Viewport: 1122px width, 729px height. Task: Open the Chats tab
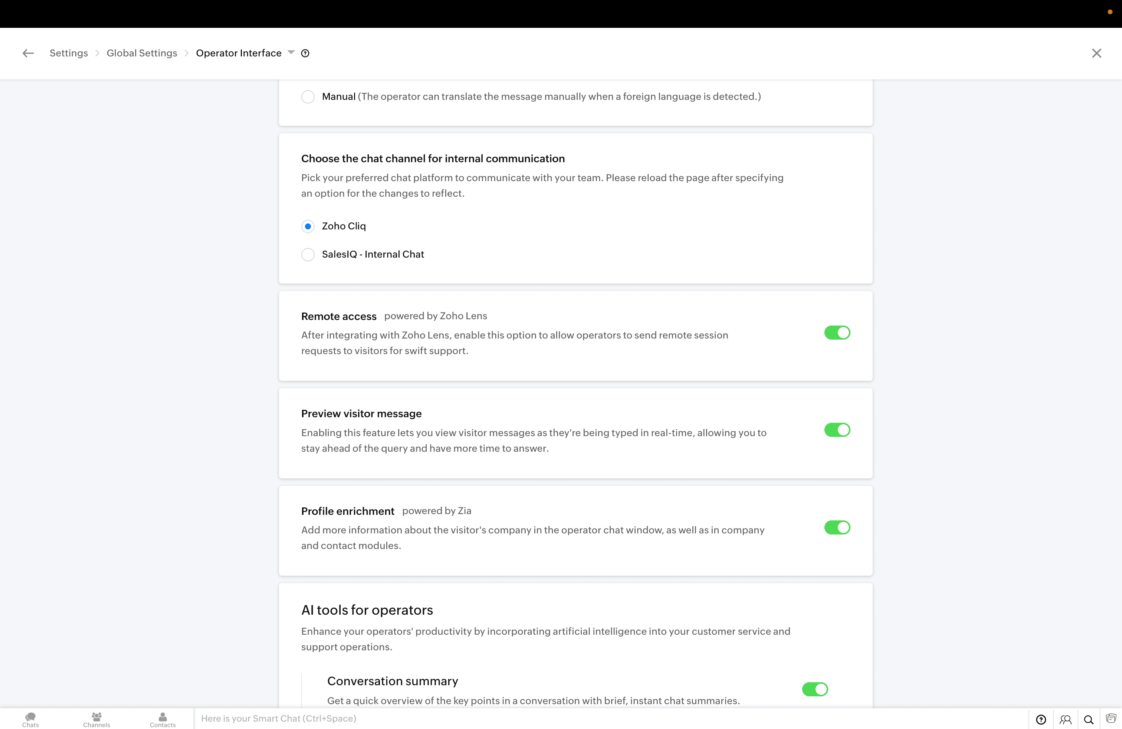point(31,720)
